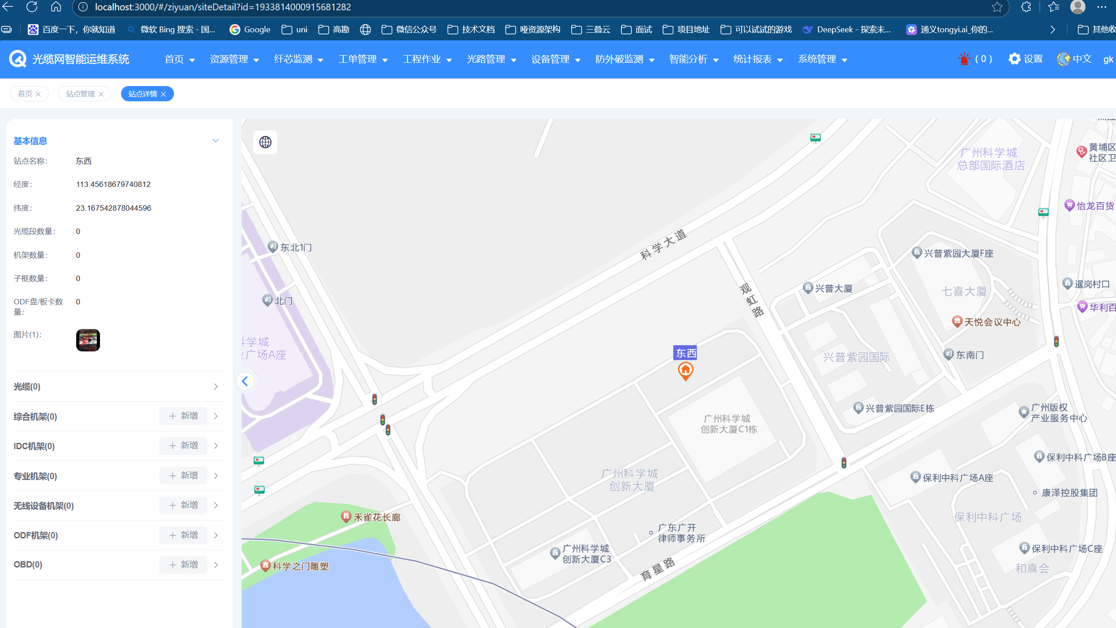The width and height of the screenshot is (1116, 628).
Task: Click the orange 东西 site marker
Action: 685,371
